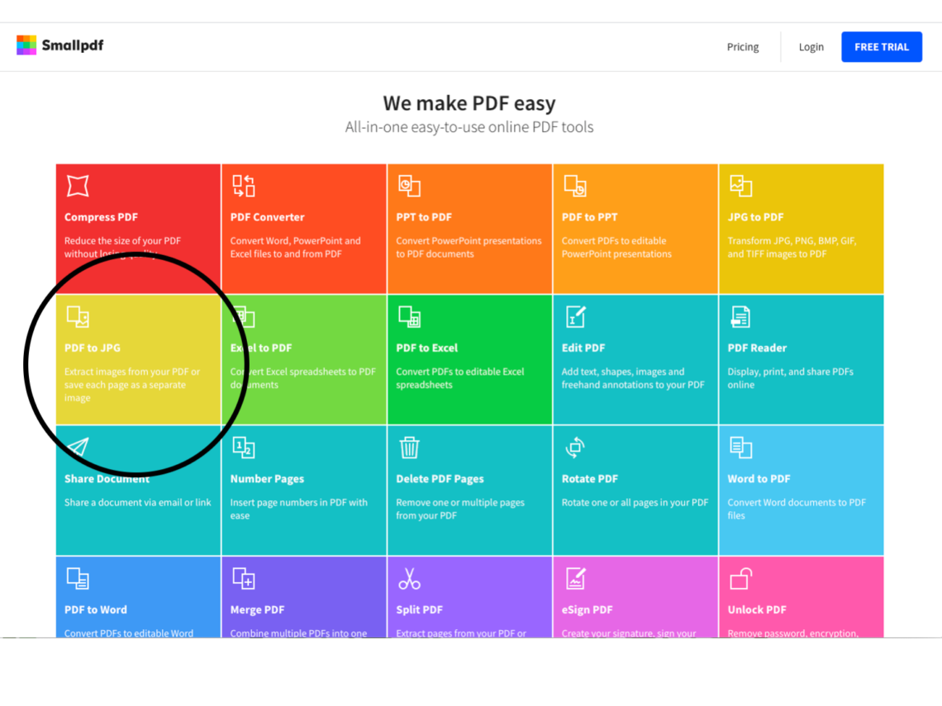Start the FREE TRIAL
This screenshot has width=942, height=706.
[882, 47]
